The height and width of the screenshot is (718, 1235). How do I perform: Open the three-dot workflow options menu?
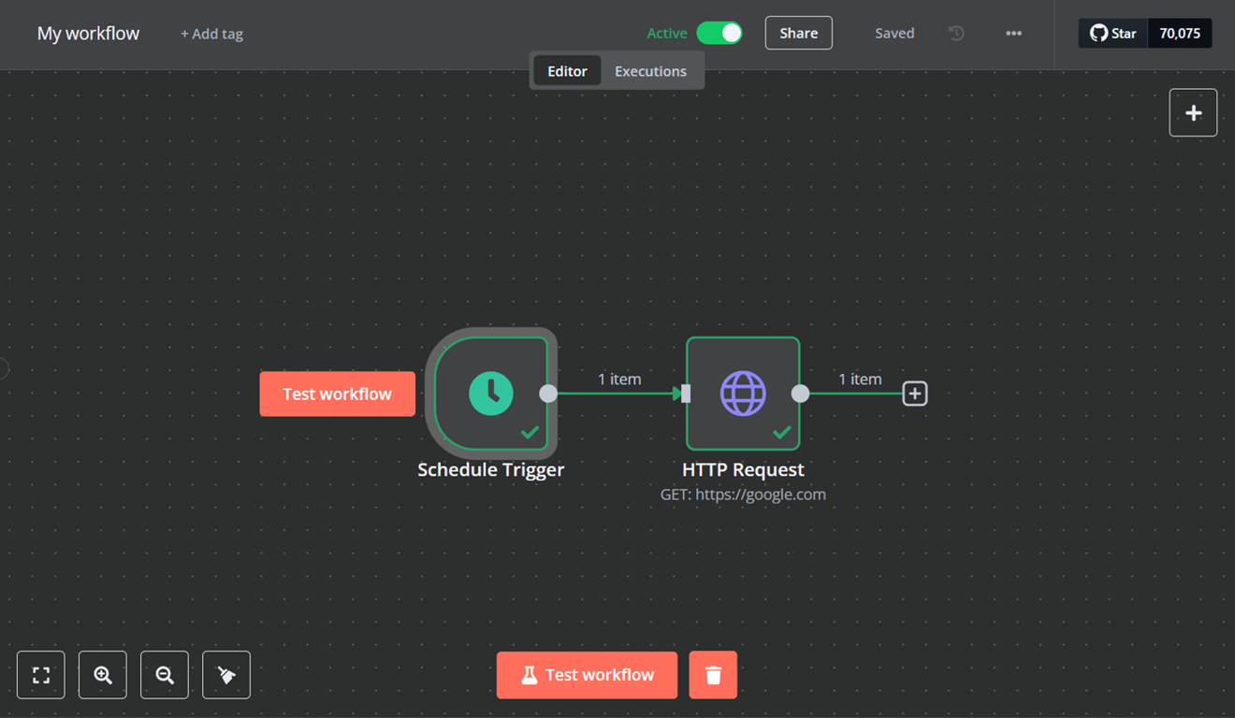click(1014, 33)
